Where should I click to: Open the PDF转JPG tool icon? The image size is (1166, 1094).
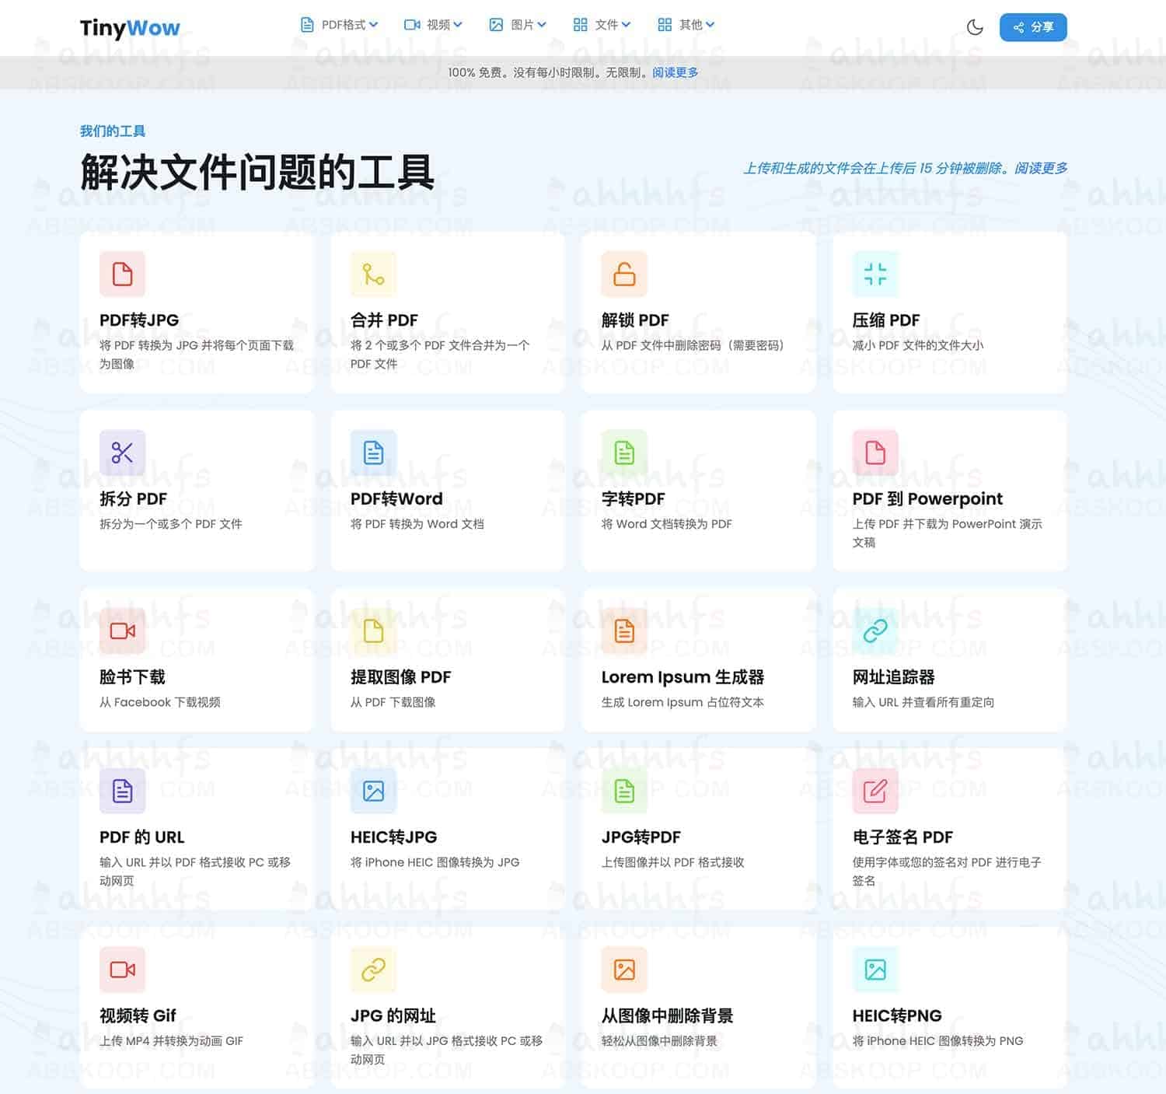pyautogui.click(x=122, y=274)
